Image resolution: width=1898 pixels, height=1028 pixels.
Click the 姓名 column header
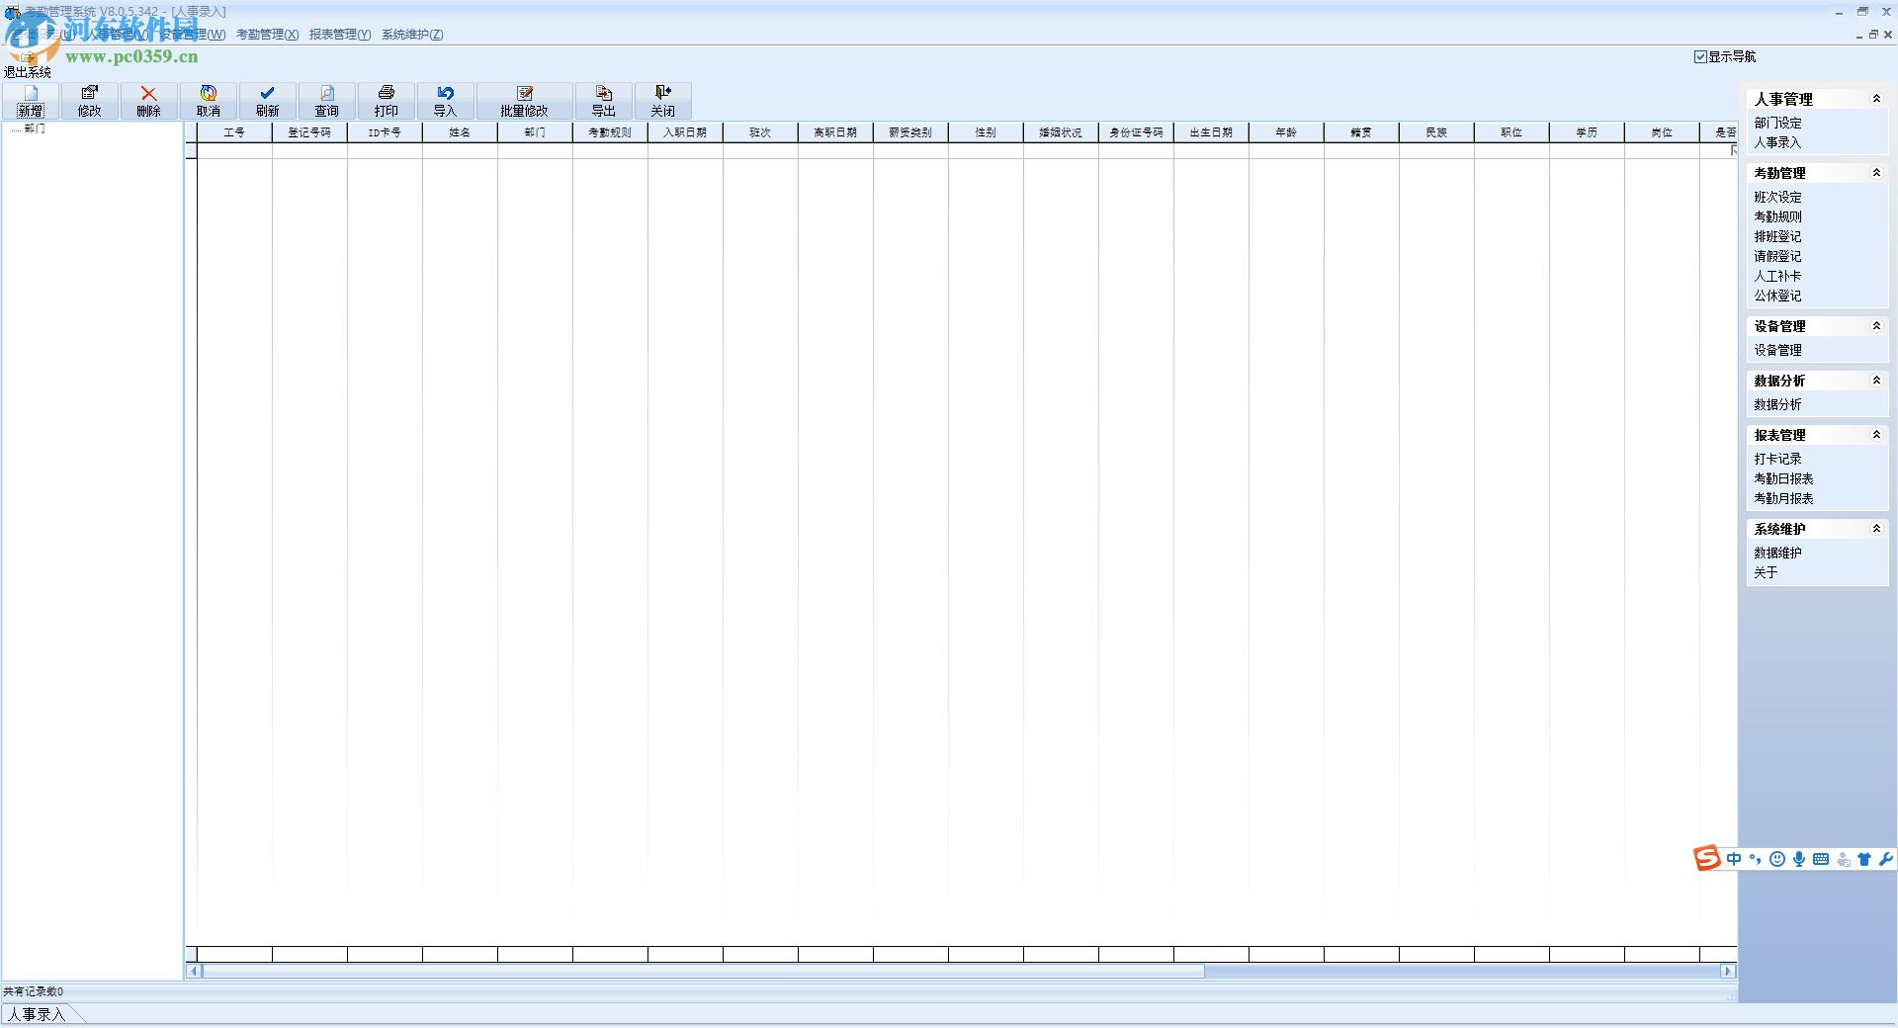460,132
